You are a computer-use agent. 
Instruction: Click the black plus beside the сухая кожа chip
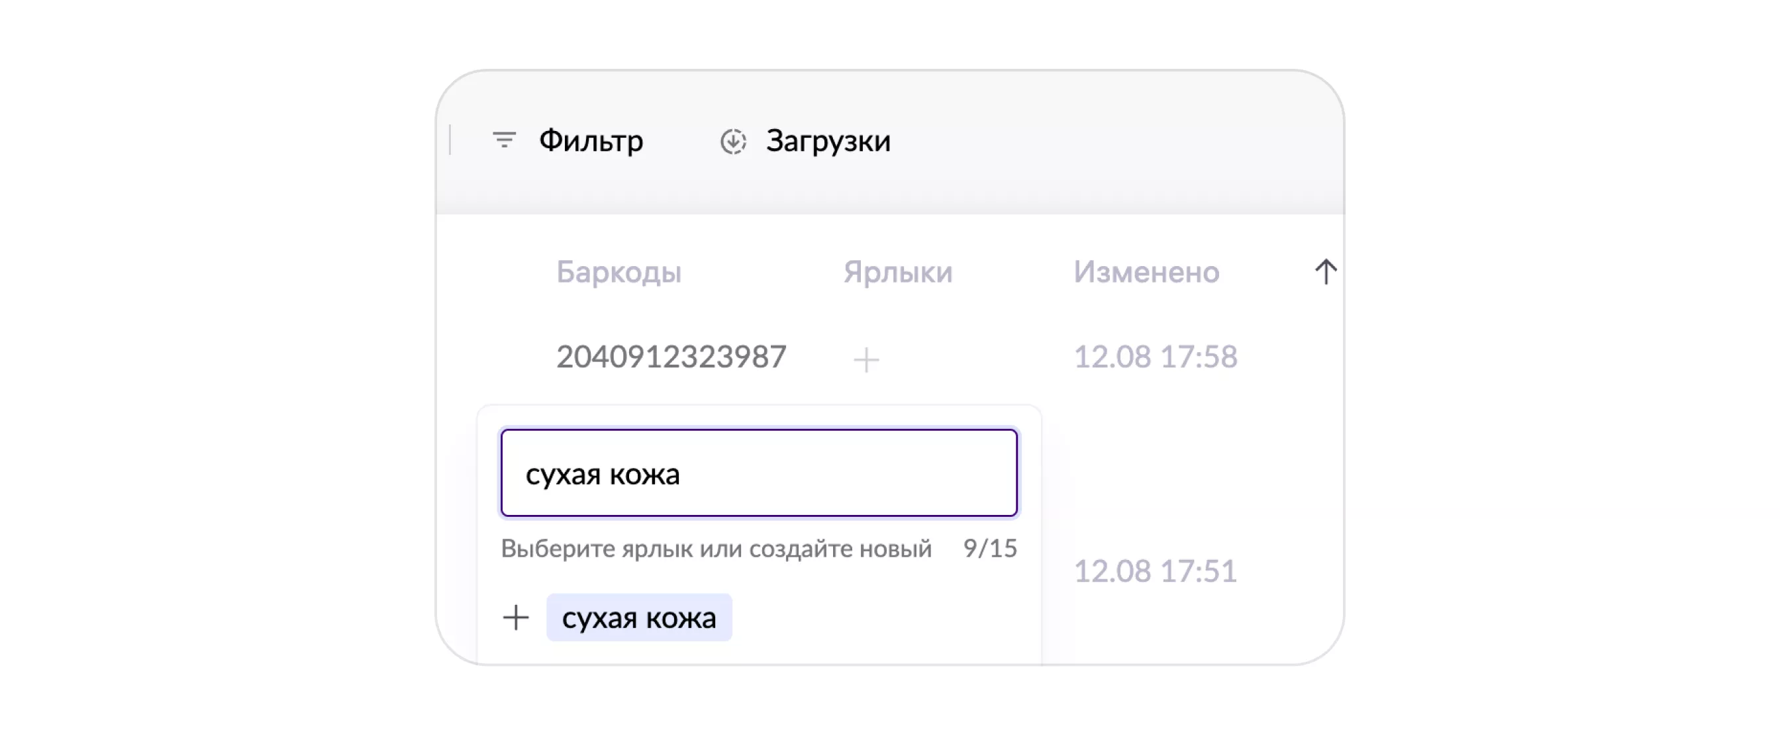click(x=515, y=618)
